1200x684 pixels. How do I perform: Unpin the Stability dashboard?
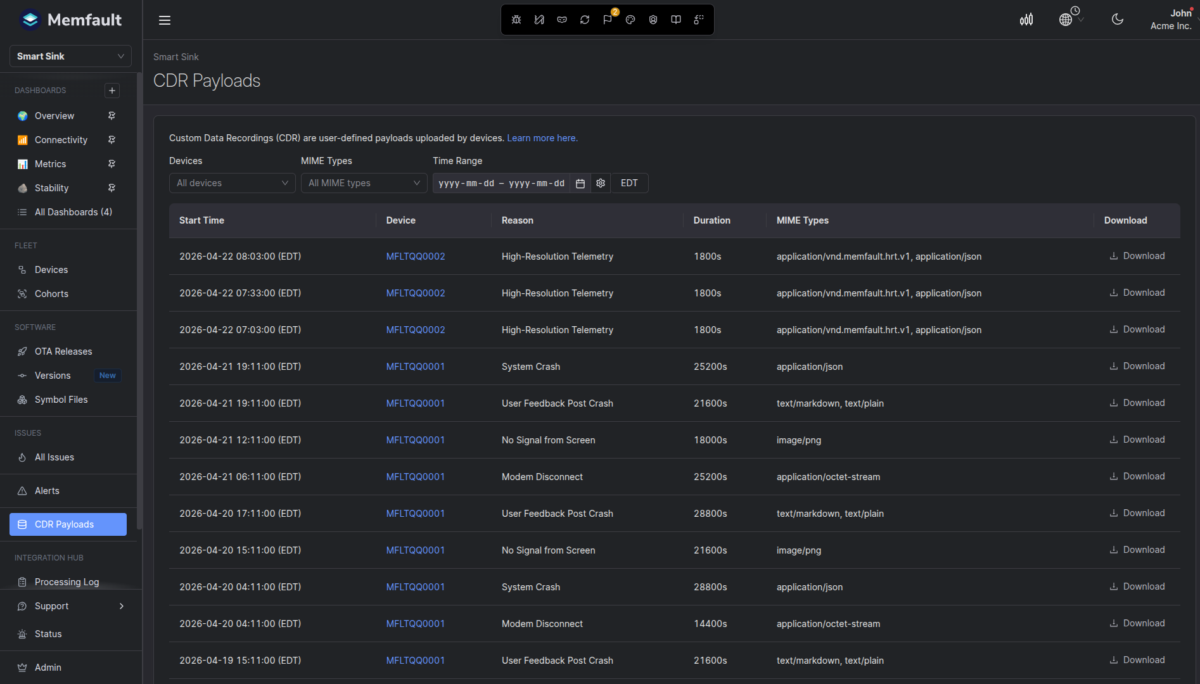(x=112, y=188)
